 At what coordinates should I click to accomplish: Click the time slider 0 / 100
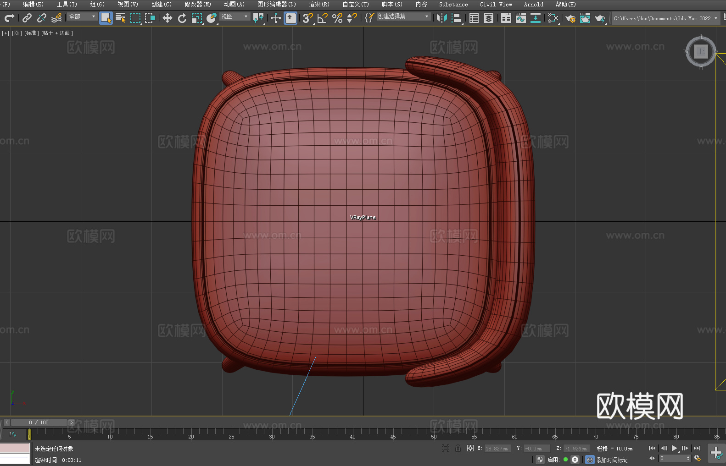[39, 422]
